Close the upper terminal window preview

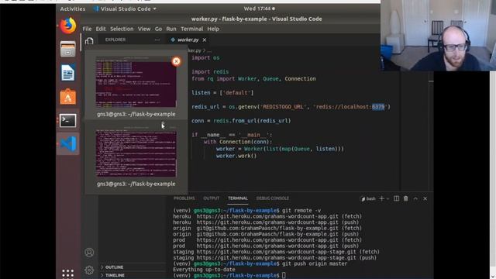coord(176,61)
